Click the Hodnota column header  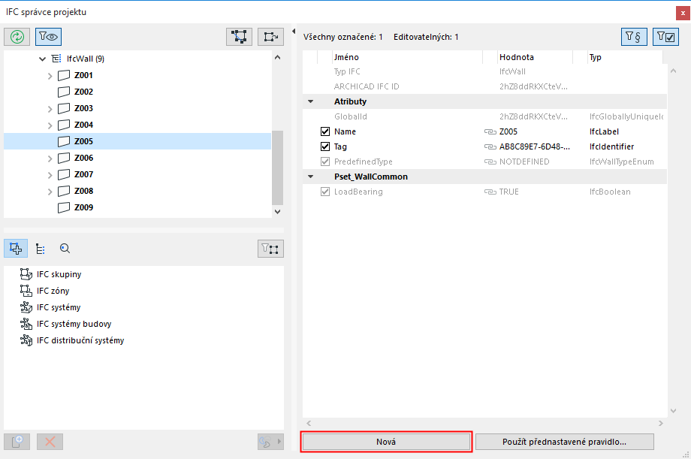[535, 57]
